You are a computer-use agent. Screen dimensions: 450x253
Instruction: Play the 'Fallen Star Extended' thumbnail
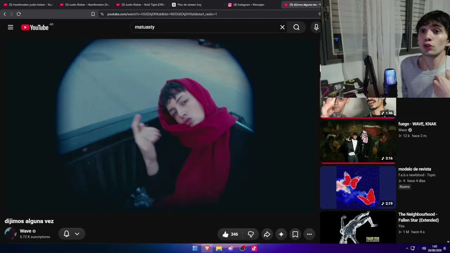click(x=358, y=227)
